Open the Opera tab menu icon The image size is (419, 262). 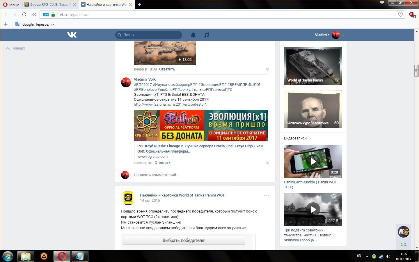[x=382, y=3]
